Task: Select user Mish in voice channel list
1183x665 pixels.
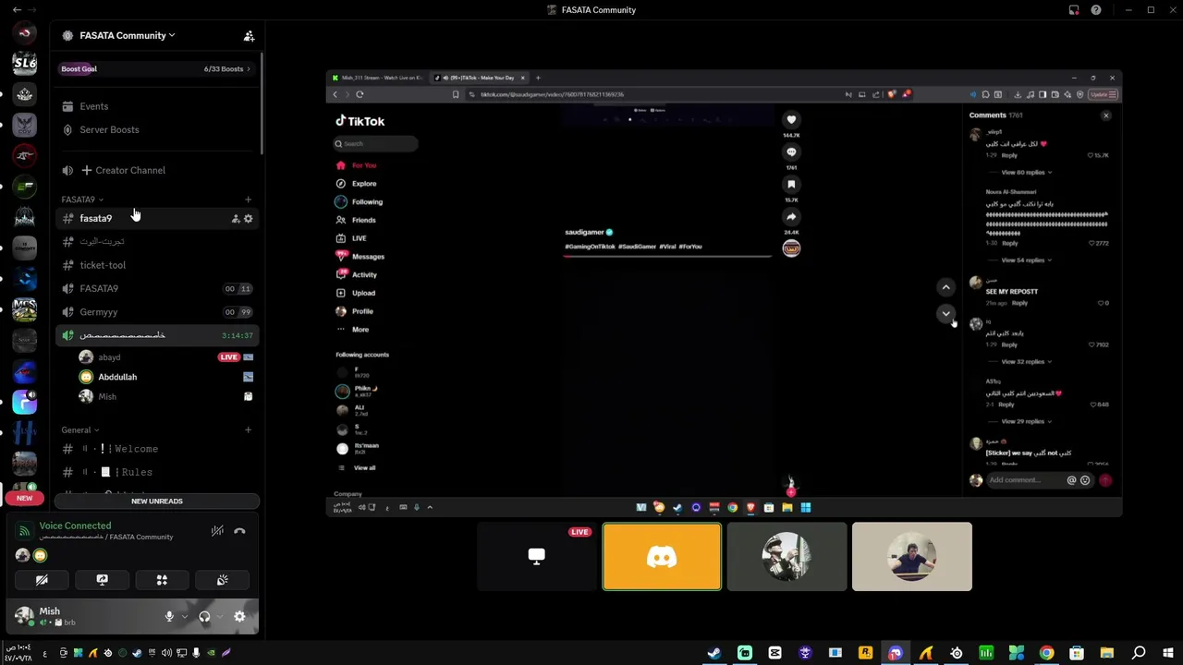Action: (x=107, y=396)
